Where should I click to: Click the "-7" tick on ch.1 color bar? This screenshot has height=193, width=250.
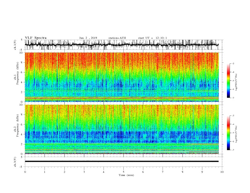233,98
